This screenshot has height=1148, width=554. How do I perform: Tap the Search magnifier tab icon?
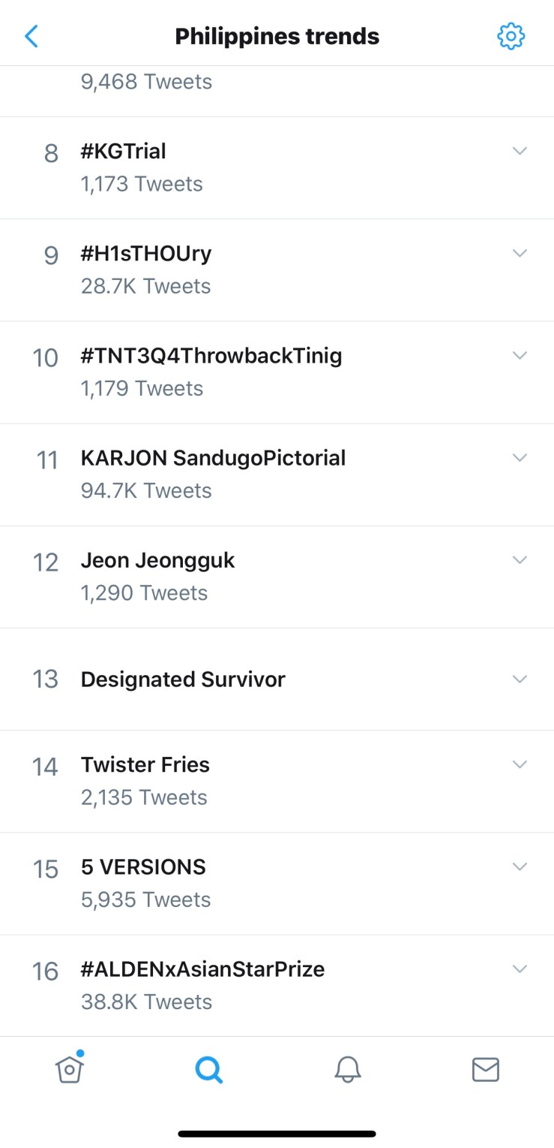tap(208, 1069)
